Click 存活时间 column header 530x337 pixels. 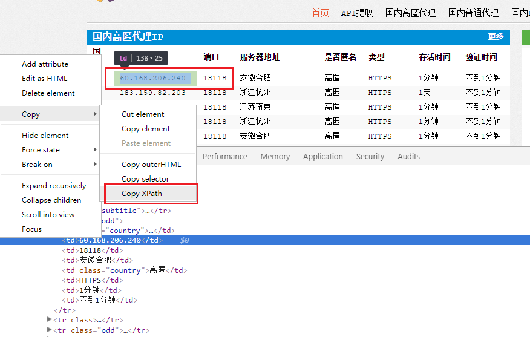(434, 57)
